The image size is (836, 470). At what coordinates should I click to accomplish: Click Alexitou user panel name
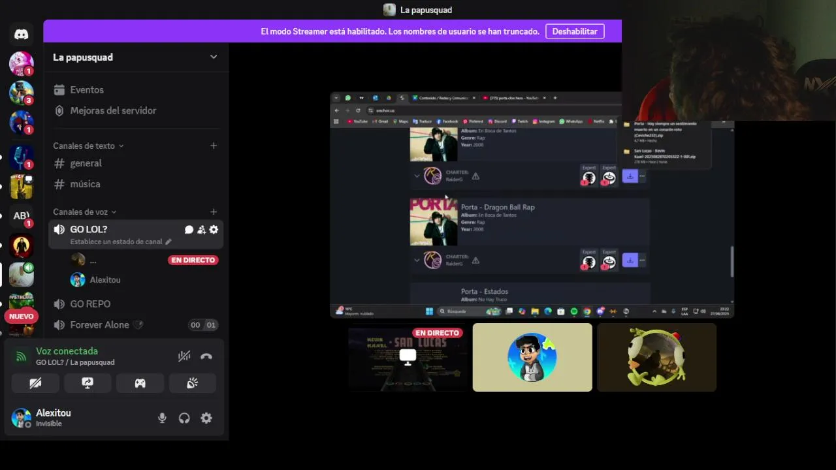54,413
